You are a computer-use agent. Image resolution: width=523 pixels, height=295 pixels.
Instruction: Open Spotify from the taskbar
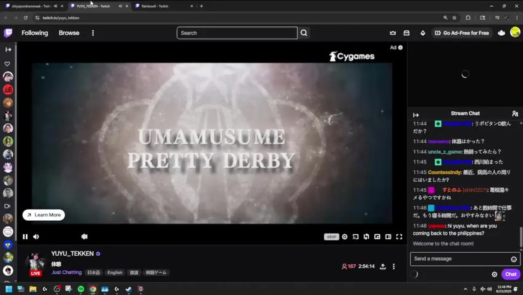[81, 289]
